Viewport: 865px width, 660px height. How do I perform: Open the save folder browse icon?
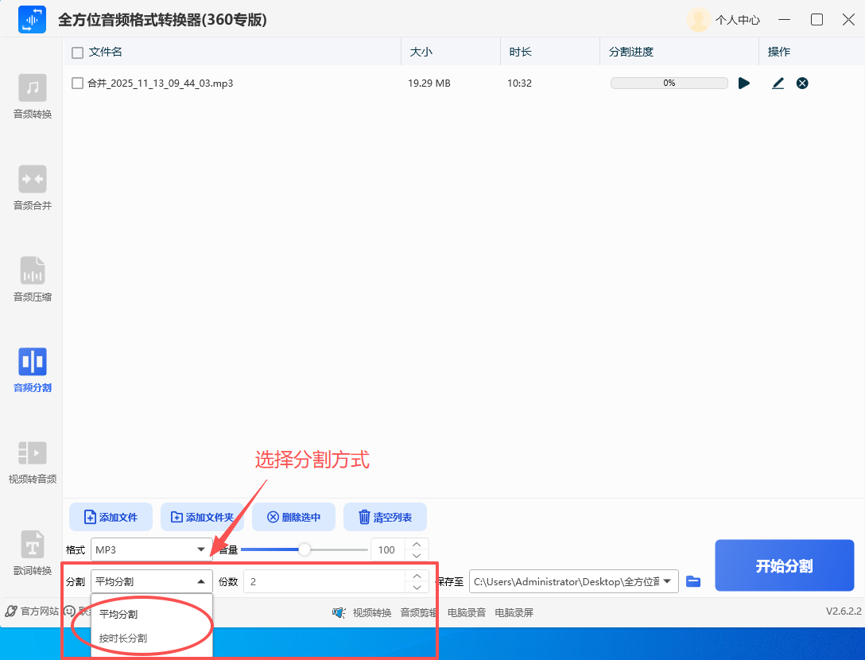coord(692,581)
